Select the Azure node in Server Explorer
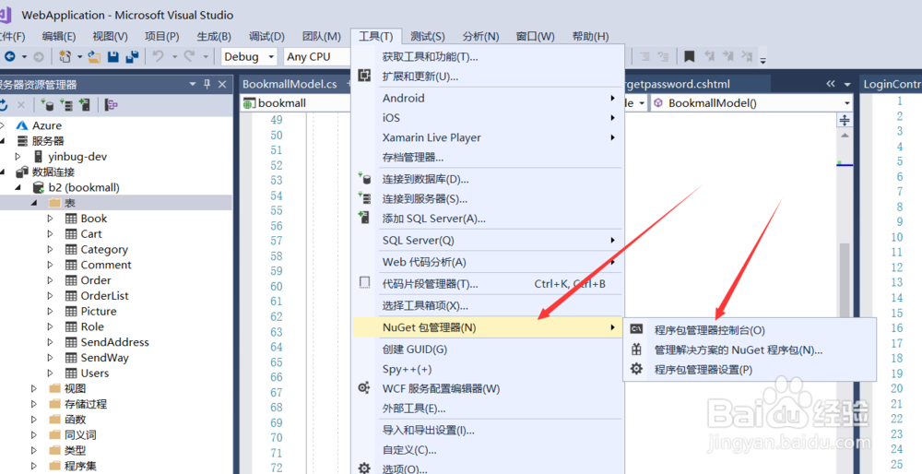Viewport: 922px width, 474px height. pyautogui.click(x=46, y=125)
